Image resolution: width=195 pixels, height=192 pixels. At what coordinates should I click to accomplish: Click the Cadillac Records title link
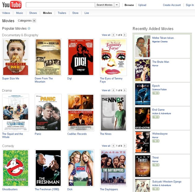pos(77,134)
